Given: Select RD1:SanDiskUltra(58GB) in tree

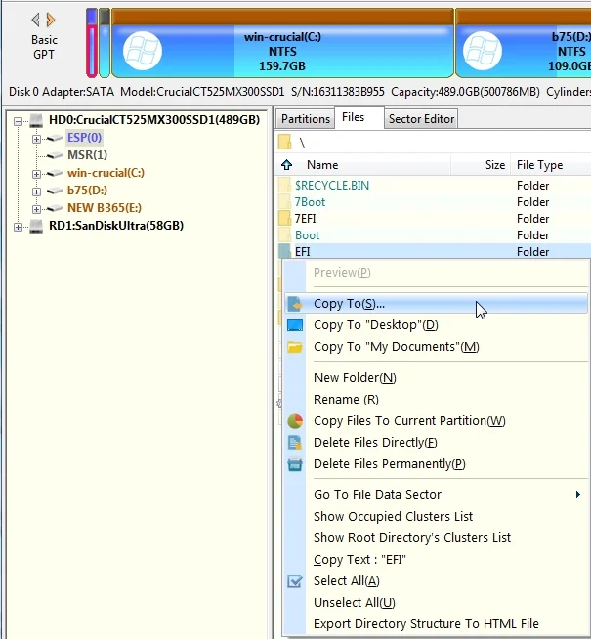Looking at the screenshot, I should [116, 226].
